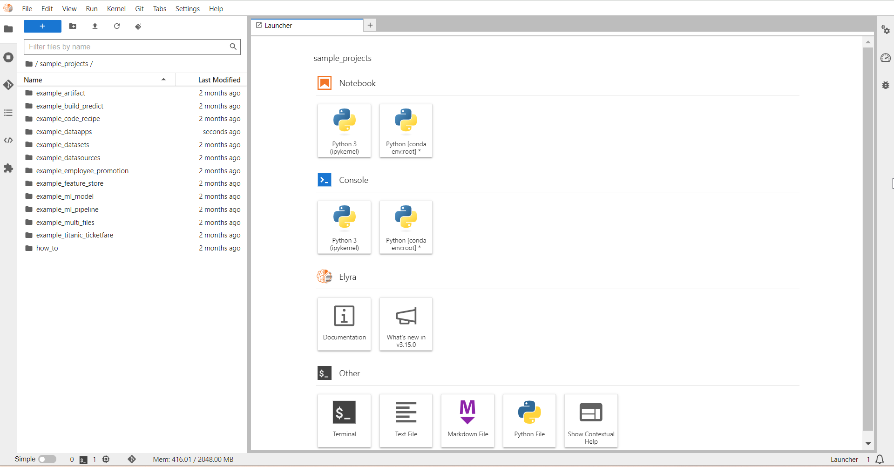Open the Property Inspector gears icon
Viewport: 894px width, 467px height.
[x=885, y=30]
